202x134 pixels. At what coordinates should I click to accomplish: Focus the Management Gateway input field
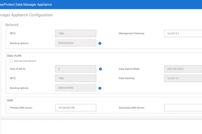click(x=183, y=33)
